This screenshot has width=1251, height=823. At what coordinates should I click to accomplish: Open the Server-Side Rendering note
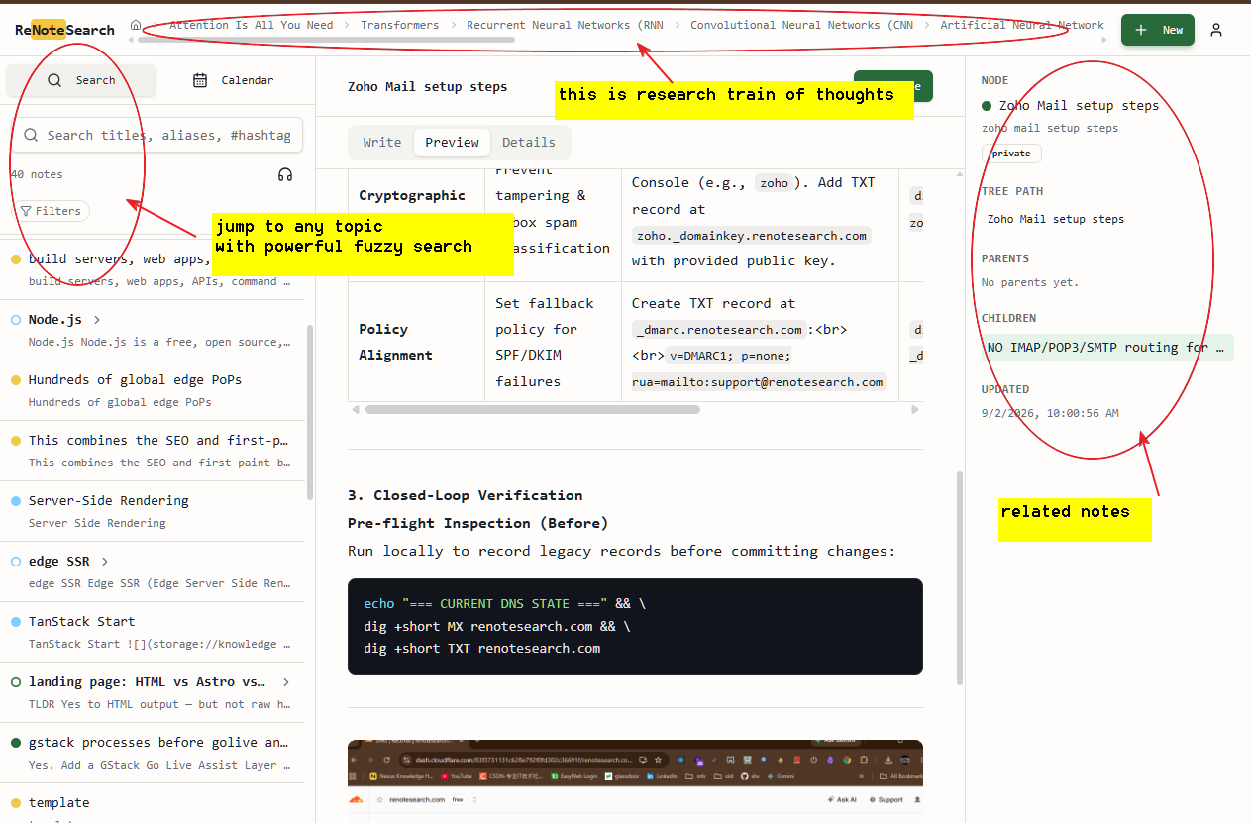tap(153, 511)
